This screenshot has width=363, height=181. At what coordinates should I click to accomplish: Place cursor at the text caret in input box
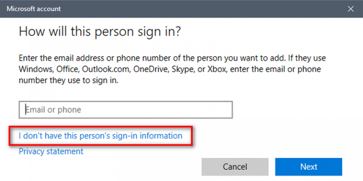click(26, 110)
